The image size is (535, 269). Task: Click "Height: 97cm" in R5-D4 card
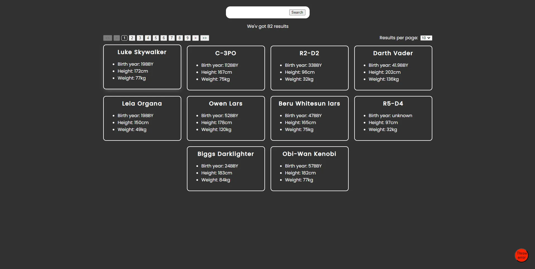click(x=383, y=122)
